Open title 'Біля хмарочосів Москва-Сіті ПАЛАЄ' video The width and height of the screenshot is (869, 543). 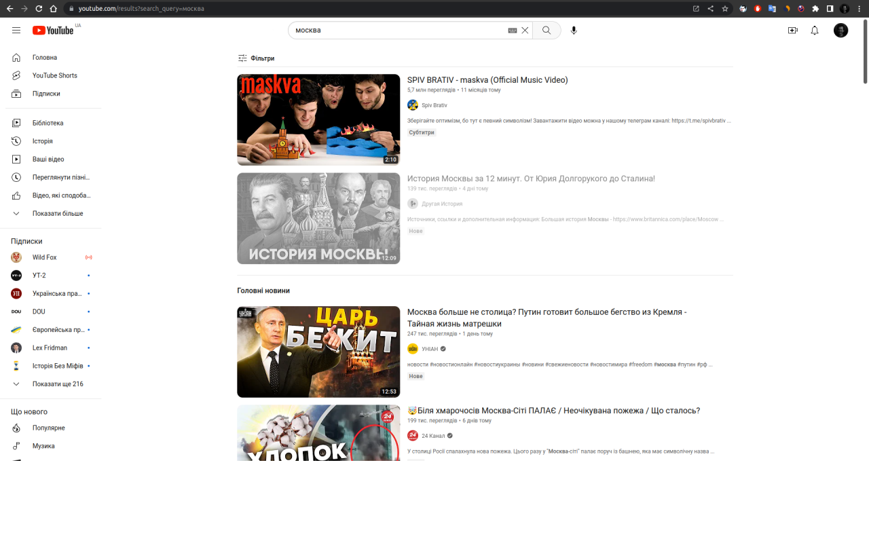pyautogui.click(x=553, y=411)
